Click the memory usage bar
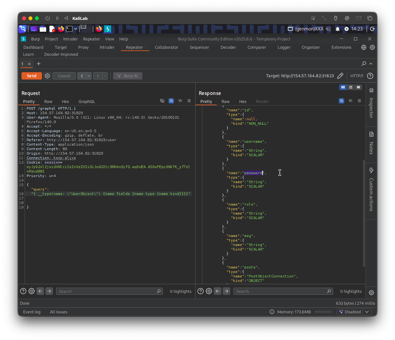This screenshot has height=340, width=395. (324, 312)
